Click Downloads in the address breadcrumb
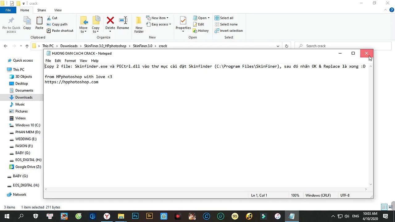The image size is (395, 222). point(69,46)
